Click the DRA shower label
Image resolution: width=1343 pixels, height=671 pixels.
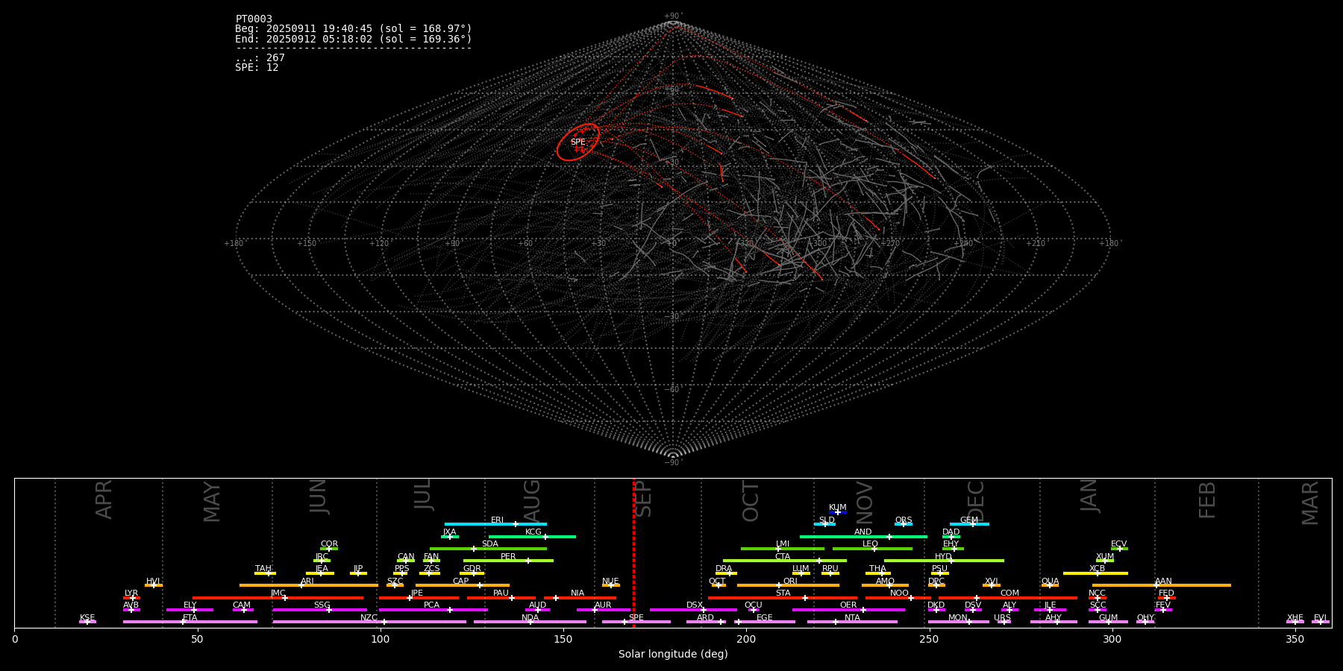pyautogui.click(x=724, y=568)
